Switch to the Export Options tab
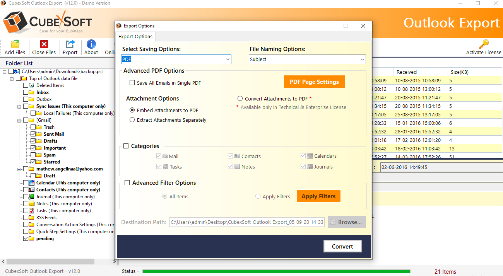503x276 pixels. click(135, 37)
